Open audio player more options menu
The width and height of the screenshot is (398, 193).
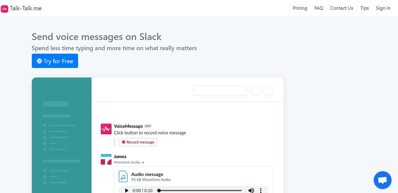click(x=261, y=190)
